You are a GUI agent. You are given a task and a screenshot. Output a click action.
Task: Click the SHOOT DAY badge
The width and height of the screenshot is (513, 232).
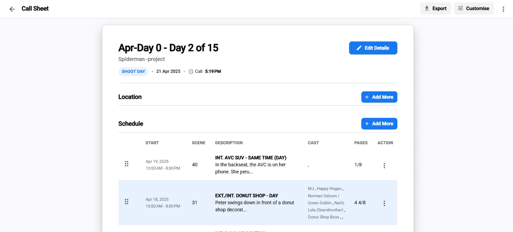[x=133, y=71]
